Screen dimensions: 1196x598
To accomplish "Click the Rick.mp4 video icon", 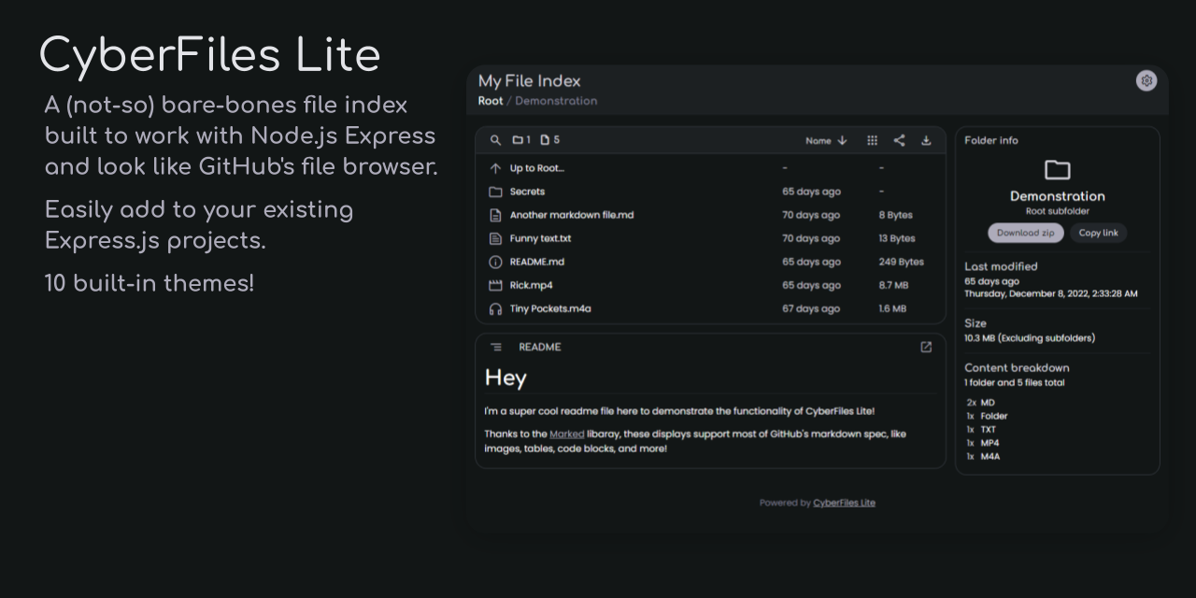I will (x=495, y=285).
